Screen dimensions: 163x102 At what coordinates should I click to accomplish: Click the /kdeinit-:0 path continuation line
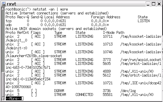point(16,48)
